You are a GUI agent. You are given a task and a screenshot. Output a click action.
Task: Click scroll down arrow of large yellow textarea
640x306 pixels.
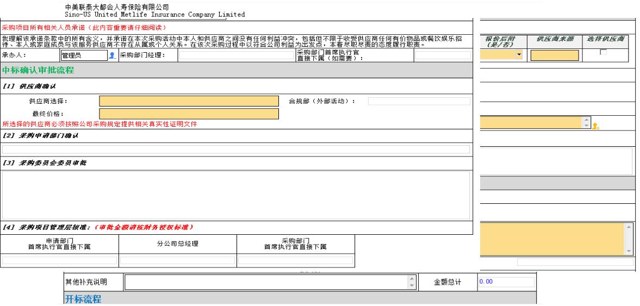(629, 251)
